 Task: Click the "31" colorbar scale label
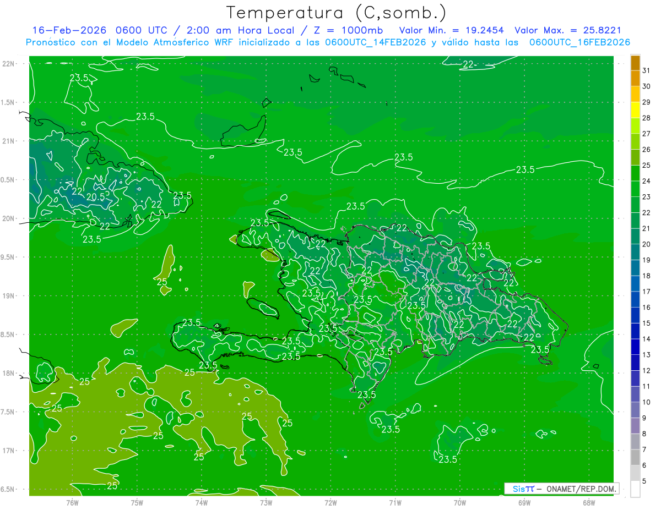tap(646, 70)
